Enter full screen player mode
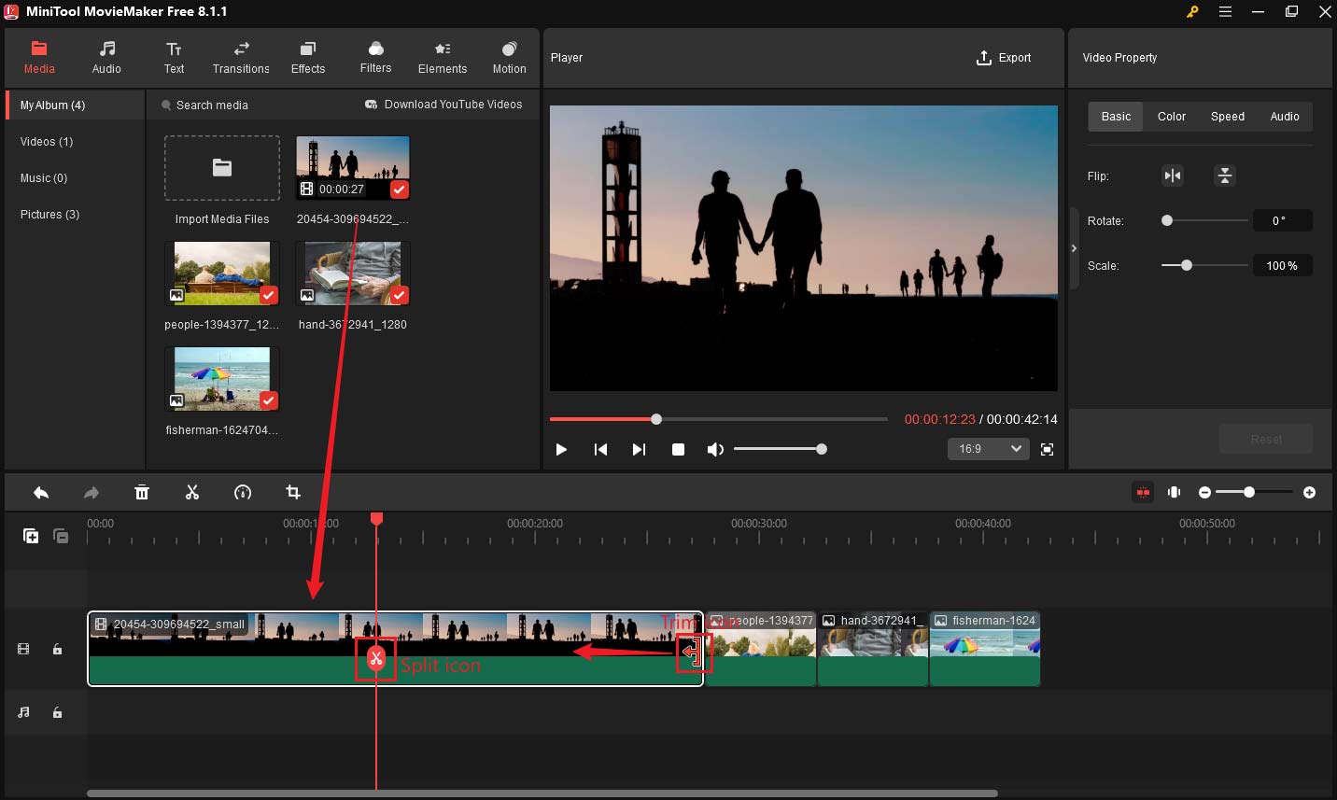1337x800 pixels. (x=1047, y=449)
